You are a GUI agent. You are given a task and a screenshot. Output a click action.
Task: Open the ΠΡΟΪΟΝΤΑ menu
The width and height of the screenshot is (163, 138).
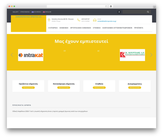point(139,28)
